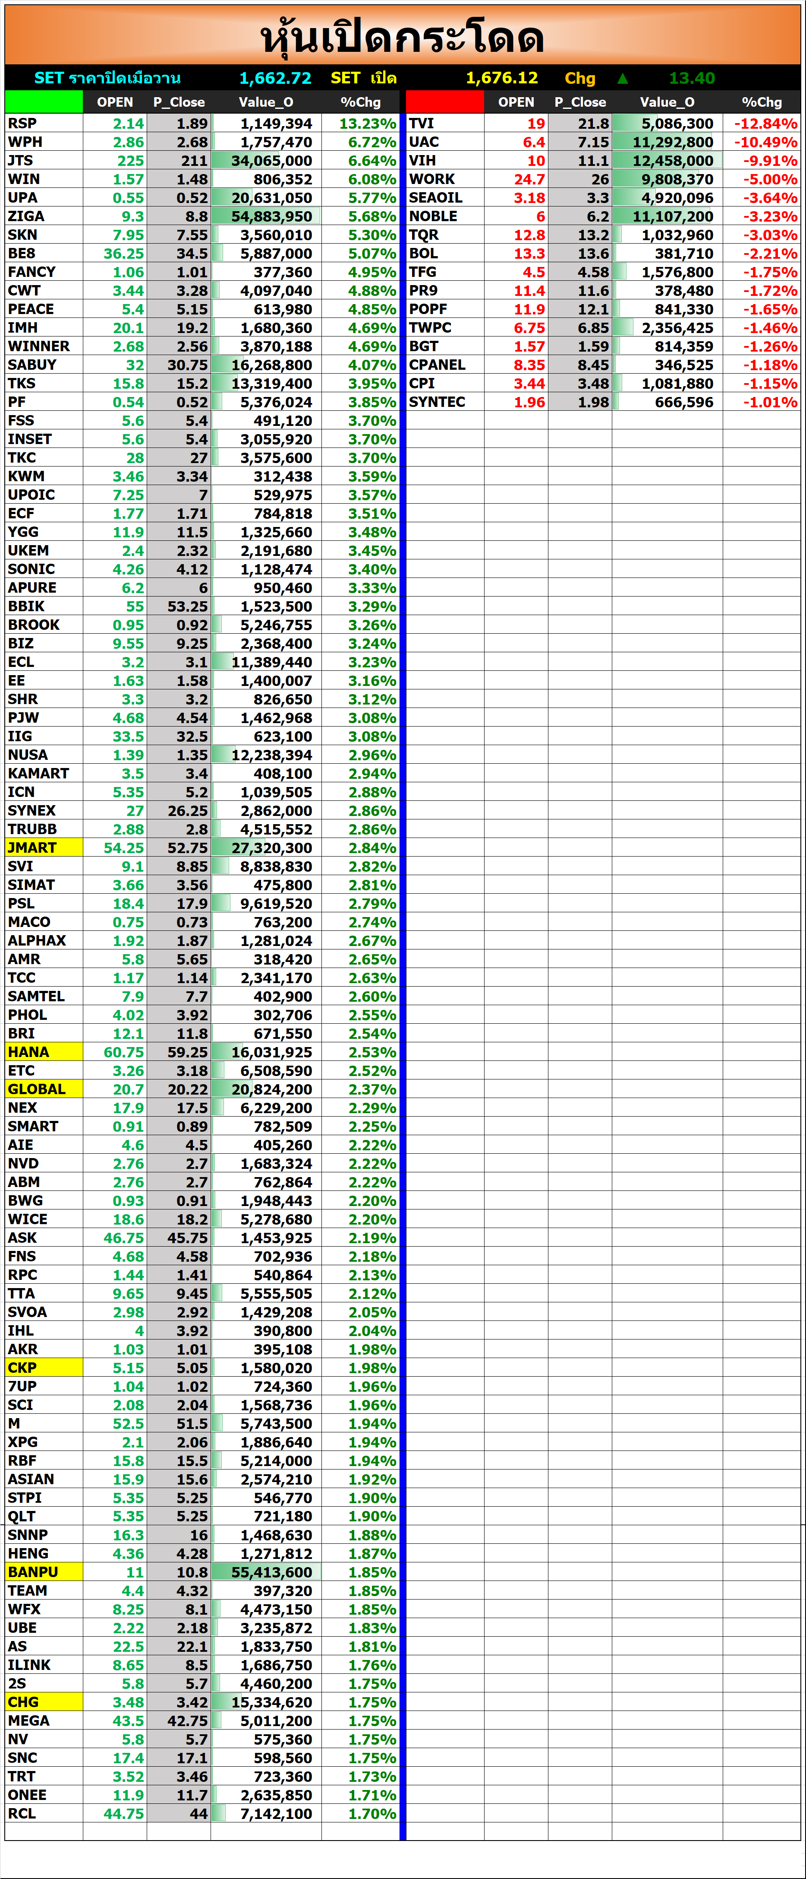Select the BGT ticker cell
The height and width of the screenshot is (1879, 806).
[x=444, y=346]
